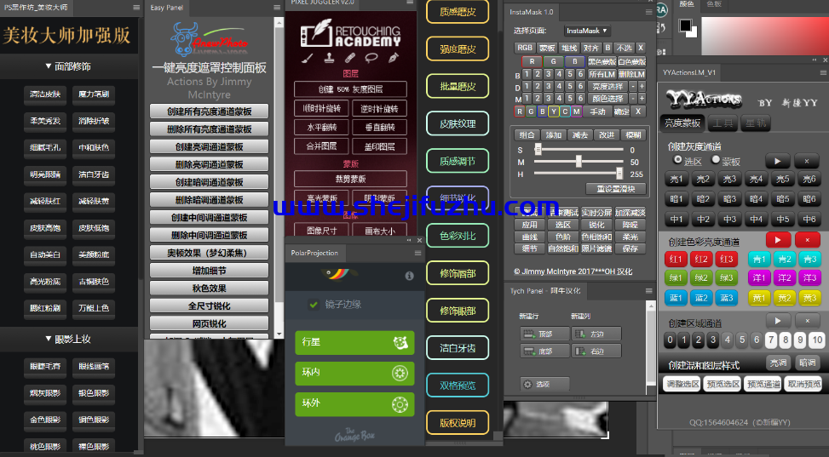Click the 创建所有亮度通道蒙板 button
The width and height of the screenshot is (829, 457).
click(x=210, y=111)
